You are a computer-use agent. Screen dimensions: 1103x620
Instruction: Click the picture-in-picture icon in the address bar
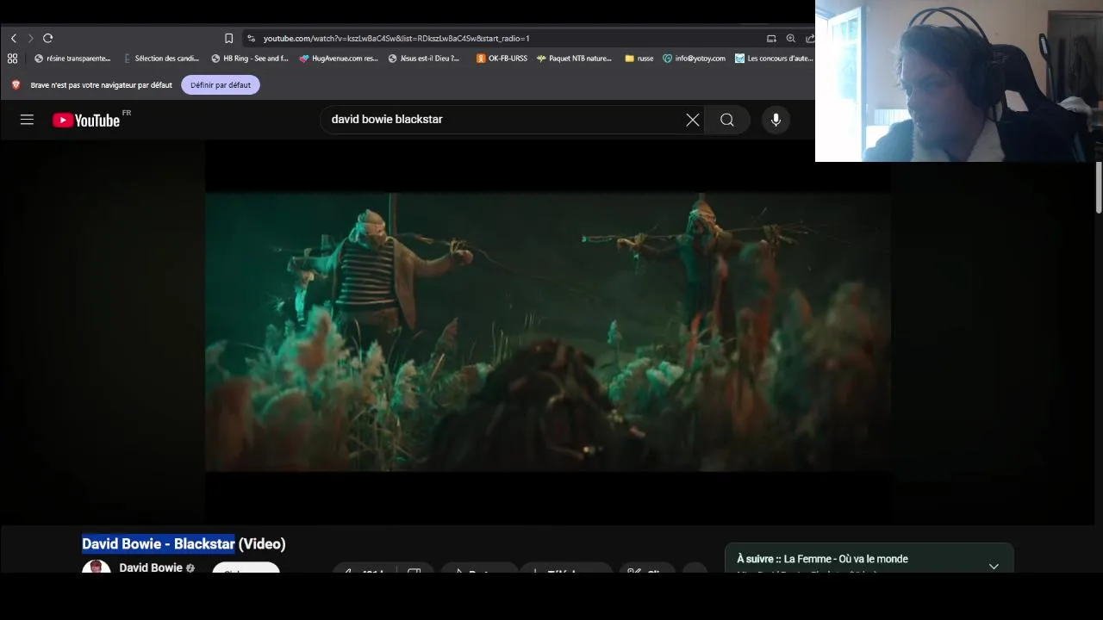pos(771,38)
